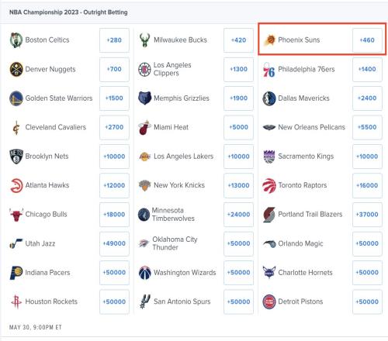Select Dallas Mavericks +2400 odds

[367, 98]
